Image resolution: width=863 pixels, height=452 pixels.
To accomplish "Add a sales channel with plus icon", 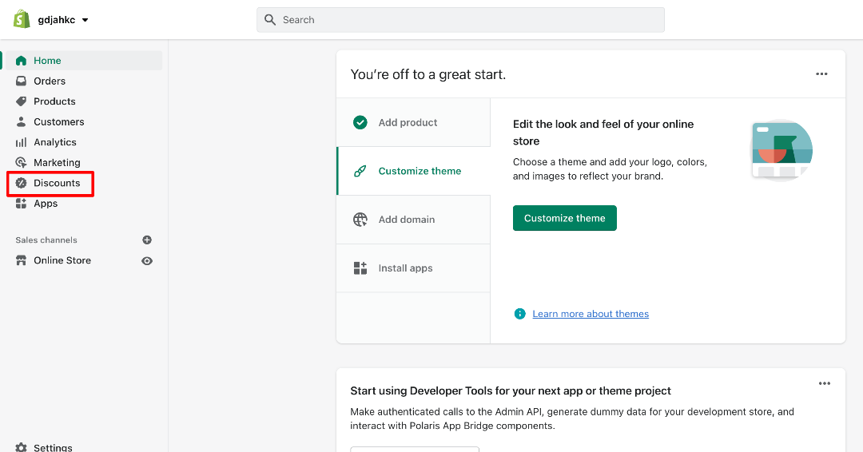I will (147, 240).
